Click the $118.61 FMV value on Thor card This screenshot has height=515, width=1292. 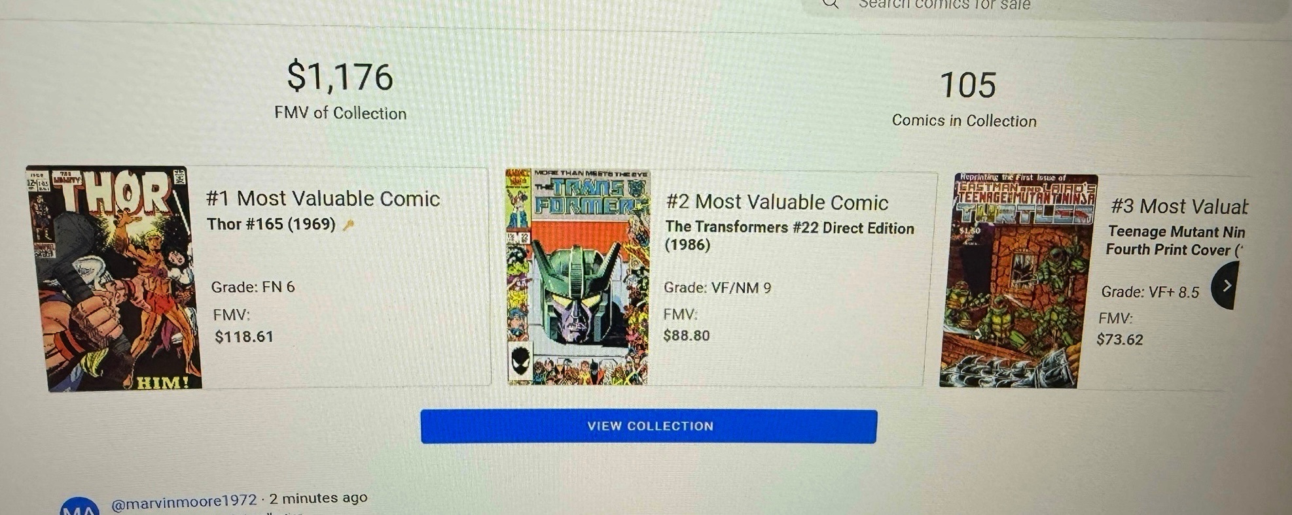click(243, 337)
